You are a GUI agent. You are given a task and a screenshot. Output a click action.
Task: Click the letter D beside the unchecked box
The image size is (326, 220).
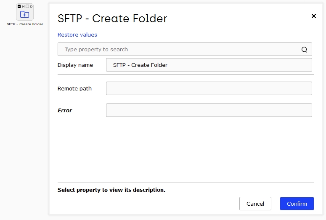[x=31, y=6]
